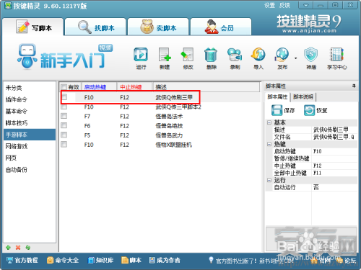Toggle the 有效 header checkbox
This screenshot has width=361, height=270.
(x=64, y=87)
